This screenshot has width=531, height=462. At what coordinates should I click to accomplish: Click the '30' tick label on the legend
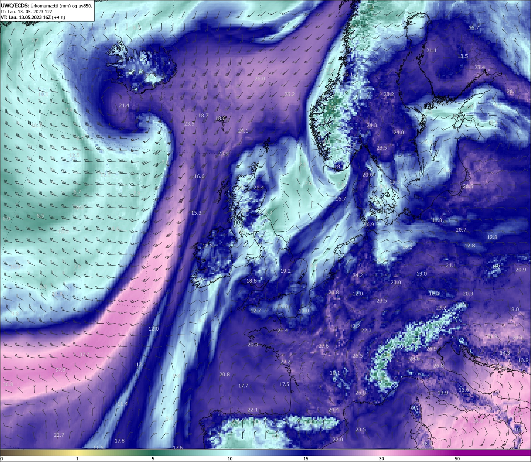(381, 459)
